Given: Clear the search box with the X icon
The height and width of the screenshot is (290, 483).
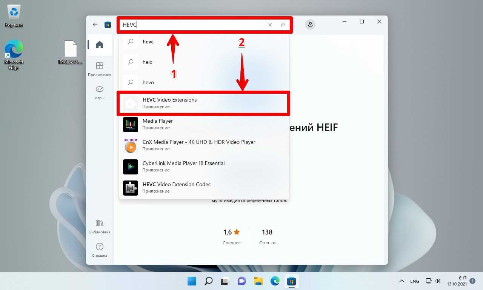Looking at the screenshot, I should point(270,25).
